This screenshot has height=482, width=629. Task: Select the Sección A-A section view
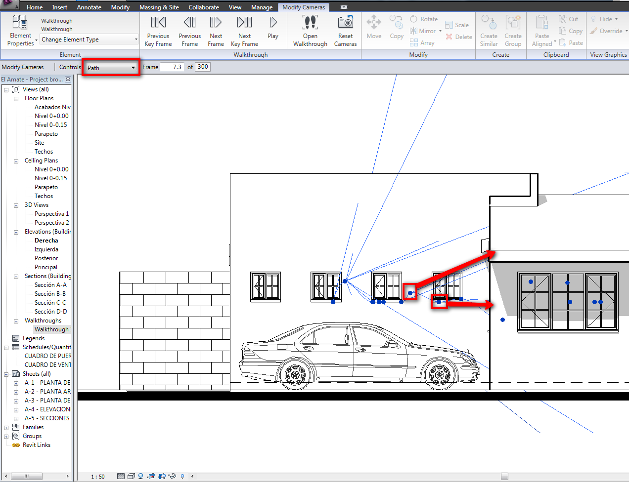[x=50, y=285]
